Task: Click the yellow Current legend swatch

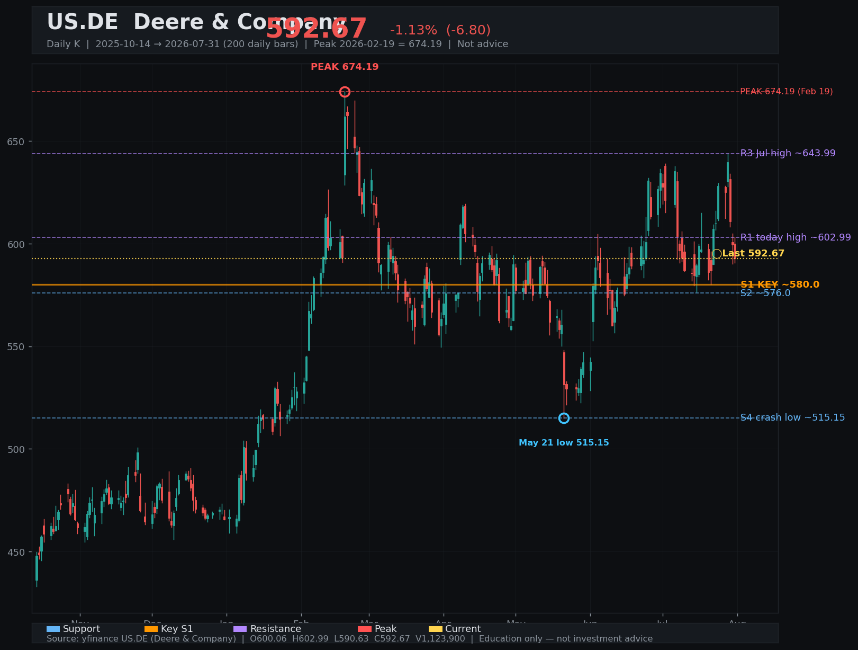Action: tap(435, 629)
